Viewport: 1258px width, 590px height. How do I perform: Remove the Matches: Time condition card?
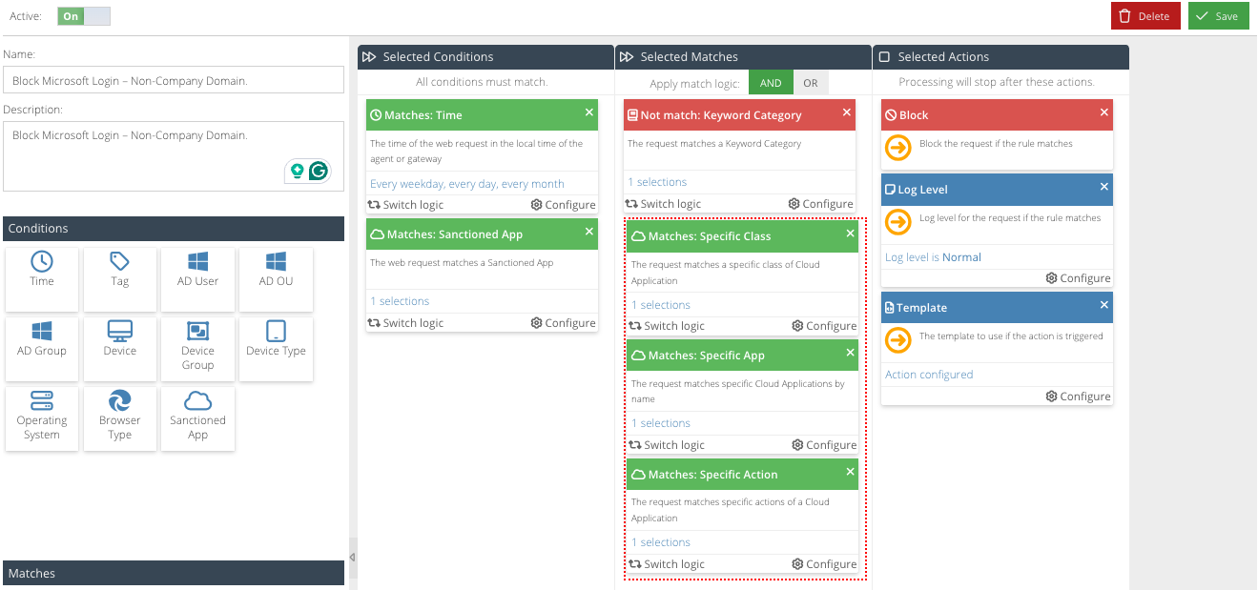tap(588, 112)
